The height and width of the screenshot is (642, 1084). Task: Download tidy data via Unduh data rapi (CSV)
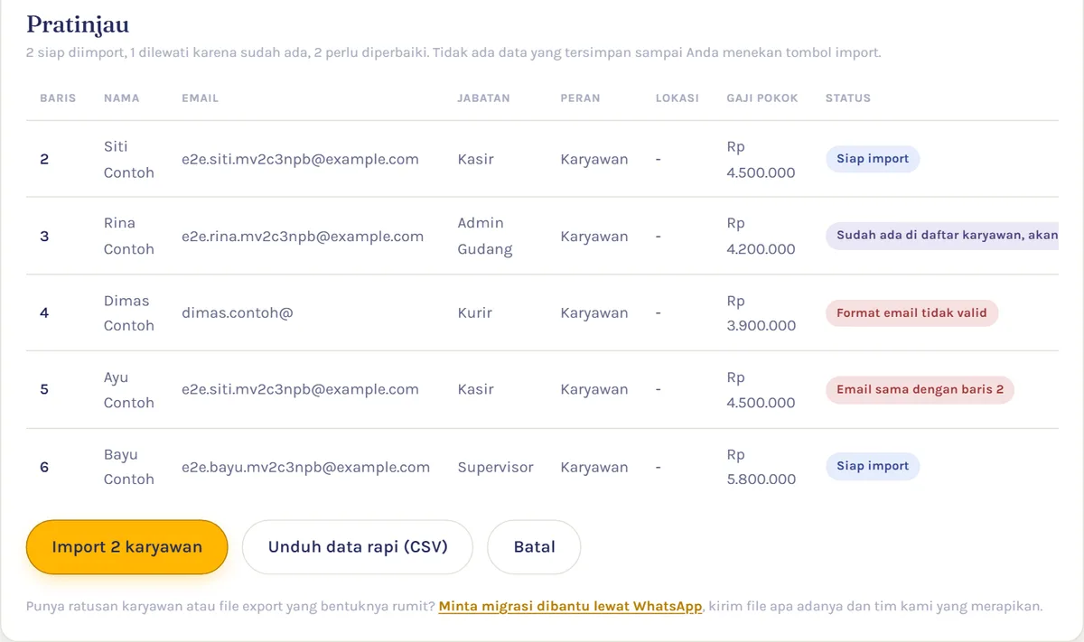[x=358, y=547]
